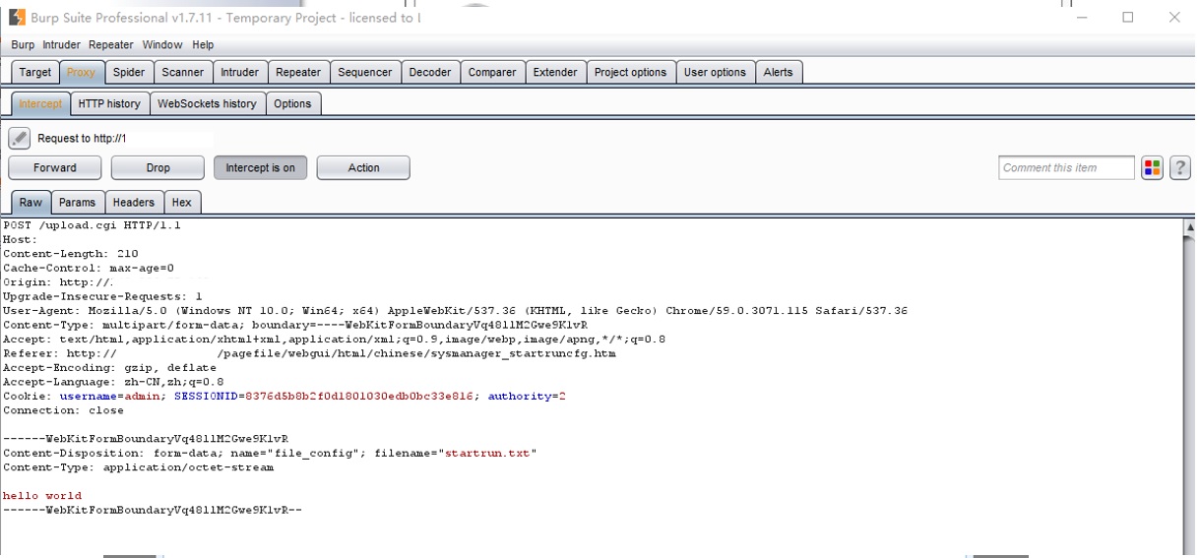Viewport: 1200px width, 558px height.
Task: Switch to the Intruder tool tab
Action: coord(239,73)
